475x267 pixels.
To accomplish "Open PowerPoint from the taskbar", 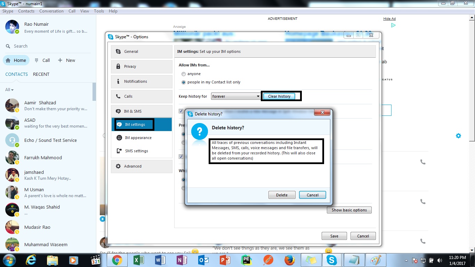I will point(225,260).
